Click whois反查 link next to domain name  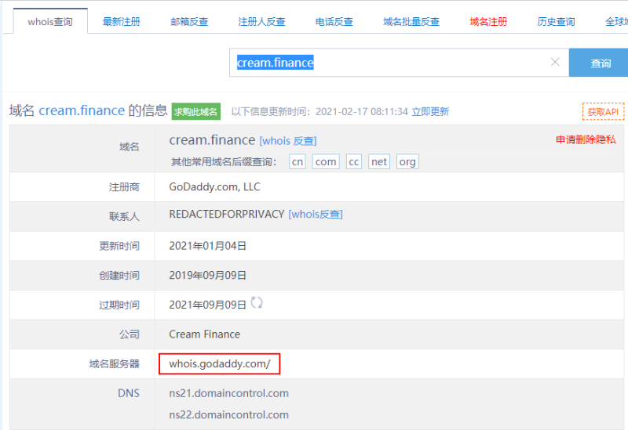pyautogui.click(x=288, y=141)
